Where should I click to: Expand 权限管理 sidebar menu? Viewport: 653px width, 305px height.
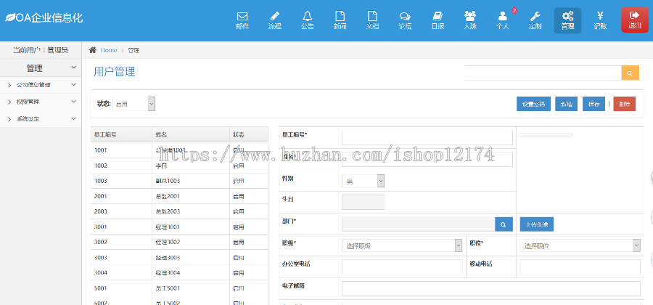pyautogui.click(x=41, y=101)
